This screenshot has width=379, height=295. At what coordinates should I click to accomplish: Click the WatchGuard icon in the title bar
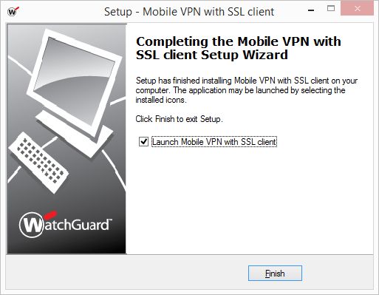[13, 11]
